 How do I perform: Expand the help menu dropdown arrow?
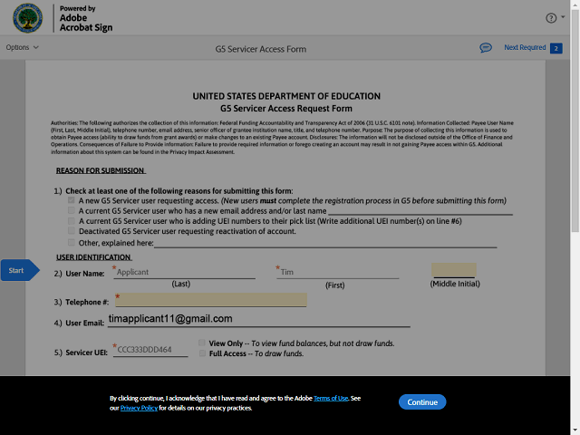point(563,17)
